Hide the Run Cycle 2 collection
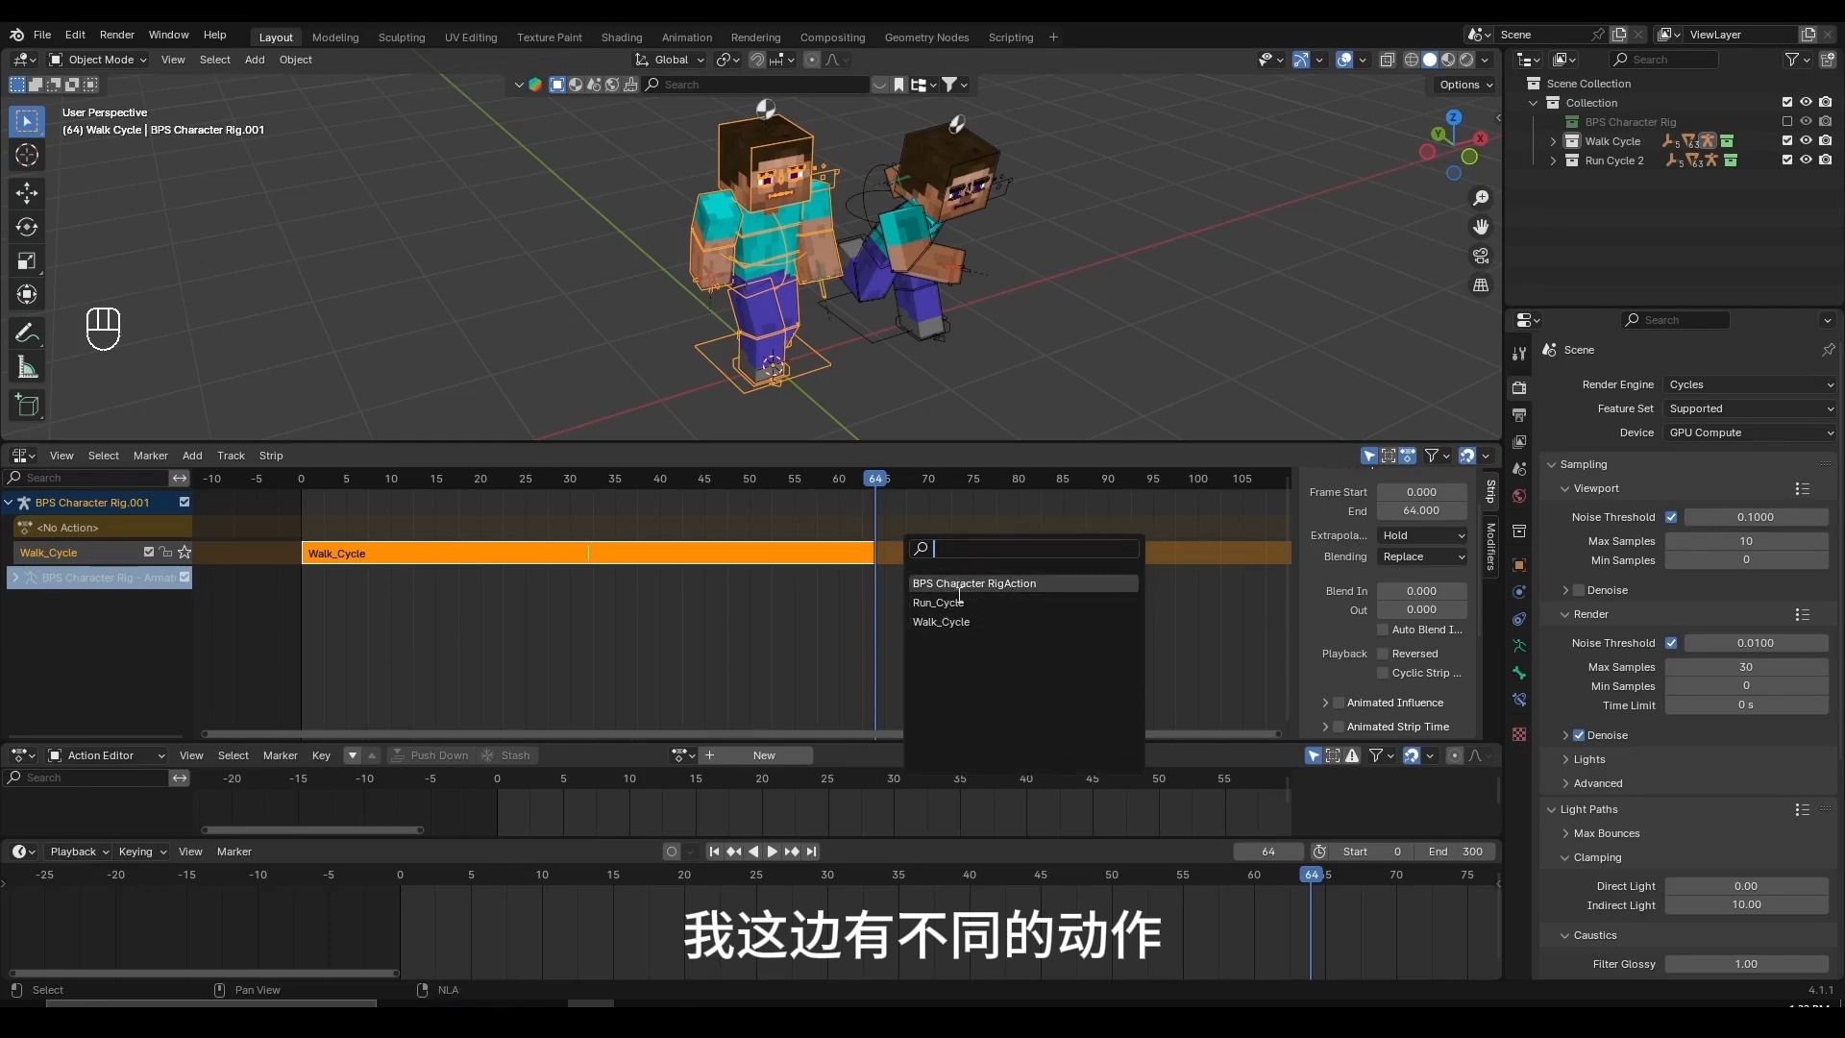The width and height of the screenshot is (1845, 1038). 1806,161
